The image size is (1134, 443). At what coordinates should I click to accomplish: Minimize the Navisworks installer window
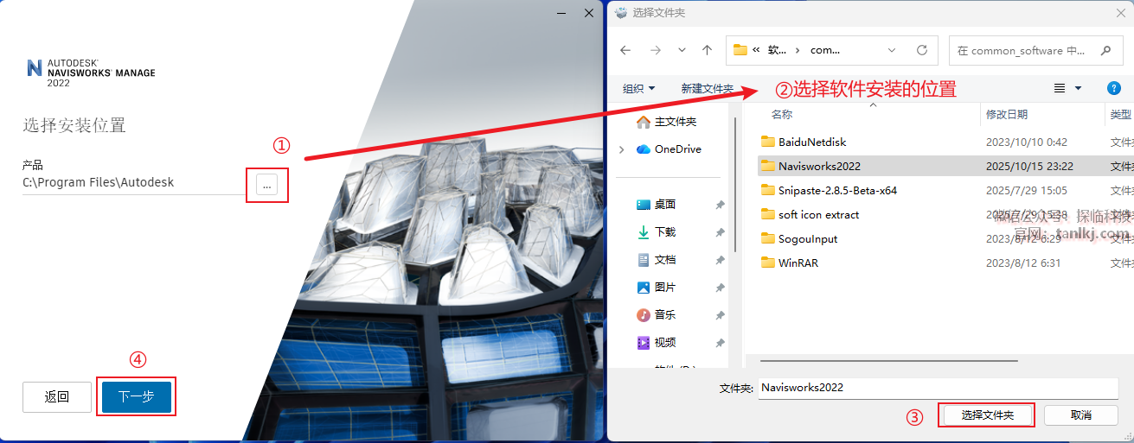[x=563, y=12]
